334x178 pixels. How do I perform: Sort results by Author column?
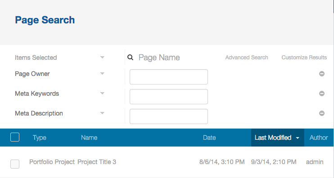pos(319,138)
